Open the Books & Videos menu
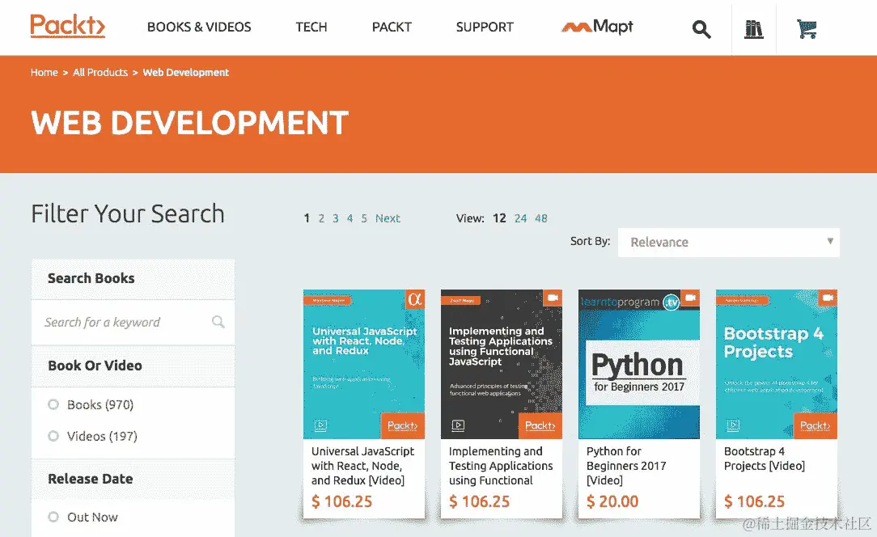Screen dimensions: 877x537 199,27
